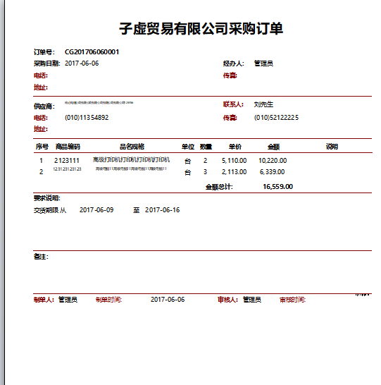The width and height of the screenshot is (381, 385).
Task: Click the 要求说明 heading
Action: (46, 198)
